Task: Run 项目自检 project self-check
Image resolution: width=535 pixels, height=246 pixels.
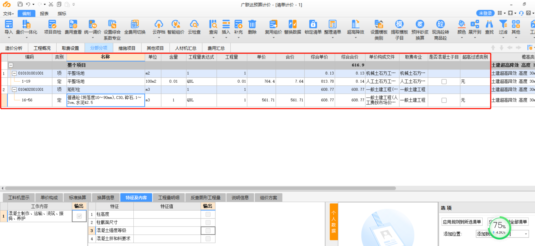Action: point(53,28)
